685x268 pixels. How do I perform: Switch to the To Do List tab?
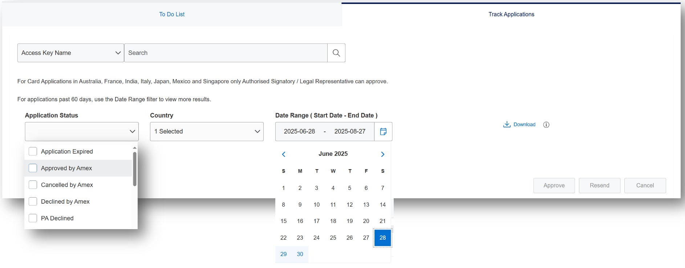point(172,15)
